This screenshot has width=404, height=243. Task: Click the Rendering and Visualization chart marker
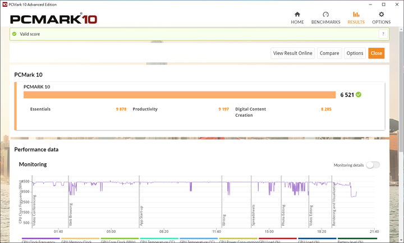334,204
